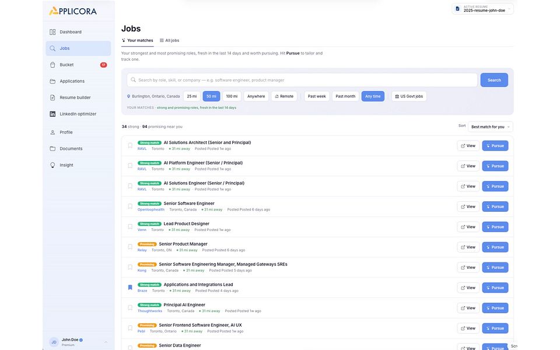Select the Anywhere location filter
The height and width of the screenshot is (350, 560).
pyautogui.click(x=256, y=96)
